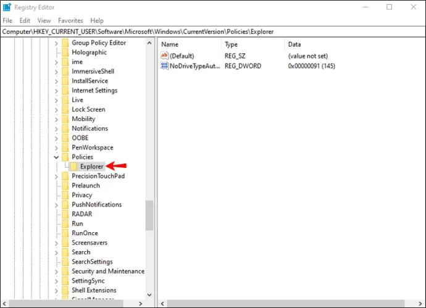
Task: Open the View menu
Action: pyautogui.click(x=44, y=20)
